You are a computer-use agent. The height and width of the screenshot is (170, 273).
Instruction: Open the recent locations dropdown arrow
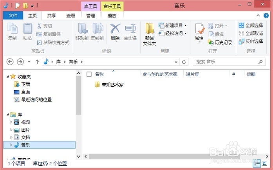pos(29,62)
